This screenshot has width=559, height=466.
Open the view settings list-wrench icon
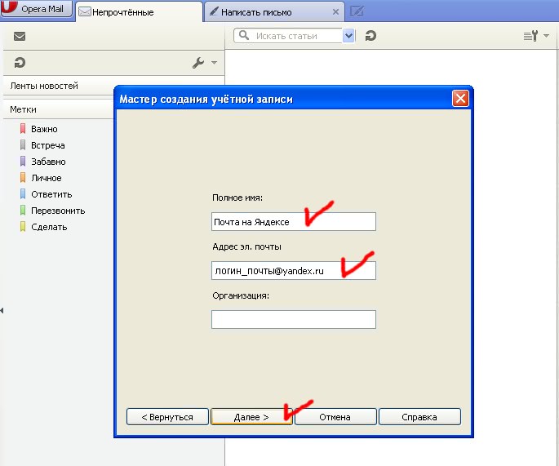click(x=530, y=36)
